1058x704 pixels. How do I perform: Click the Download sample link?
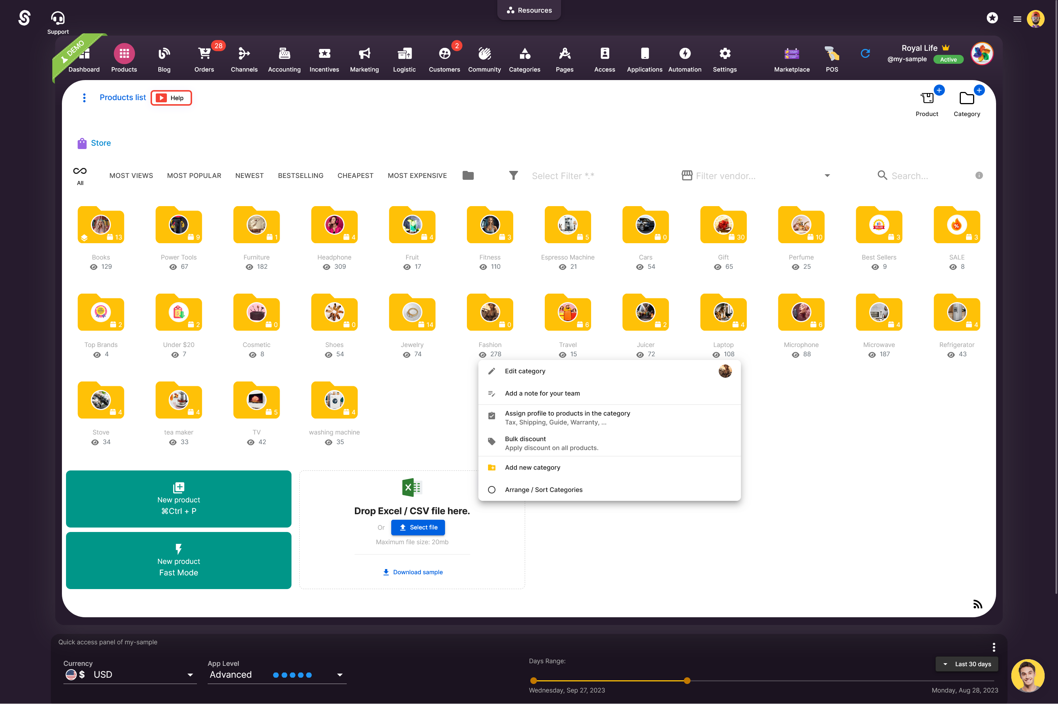click(x=412, y=572)
